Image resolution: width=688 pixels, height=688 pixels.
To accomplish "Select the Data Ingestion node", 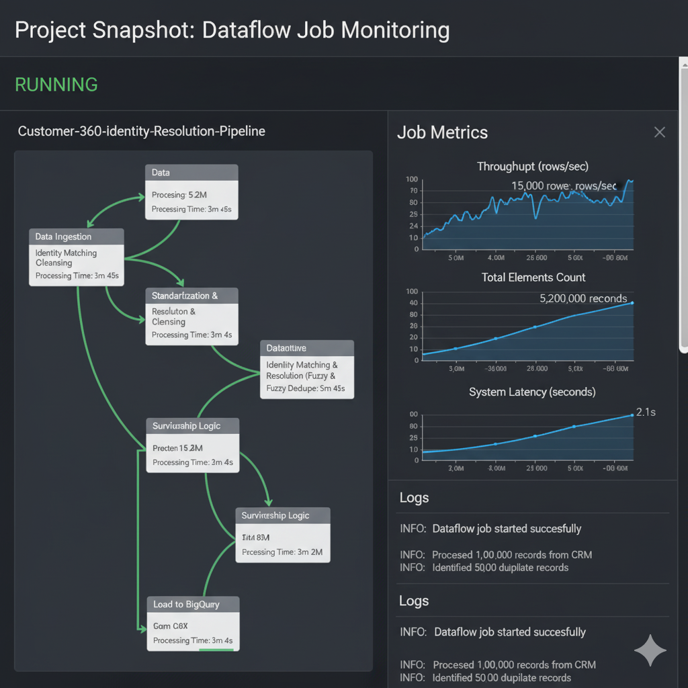I will click(77, 257).
